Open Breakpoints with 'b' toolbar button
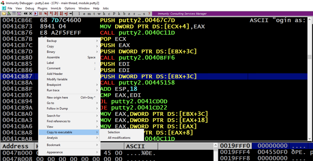Screen dimensions: 313x161 tap(124, 13)
